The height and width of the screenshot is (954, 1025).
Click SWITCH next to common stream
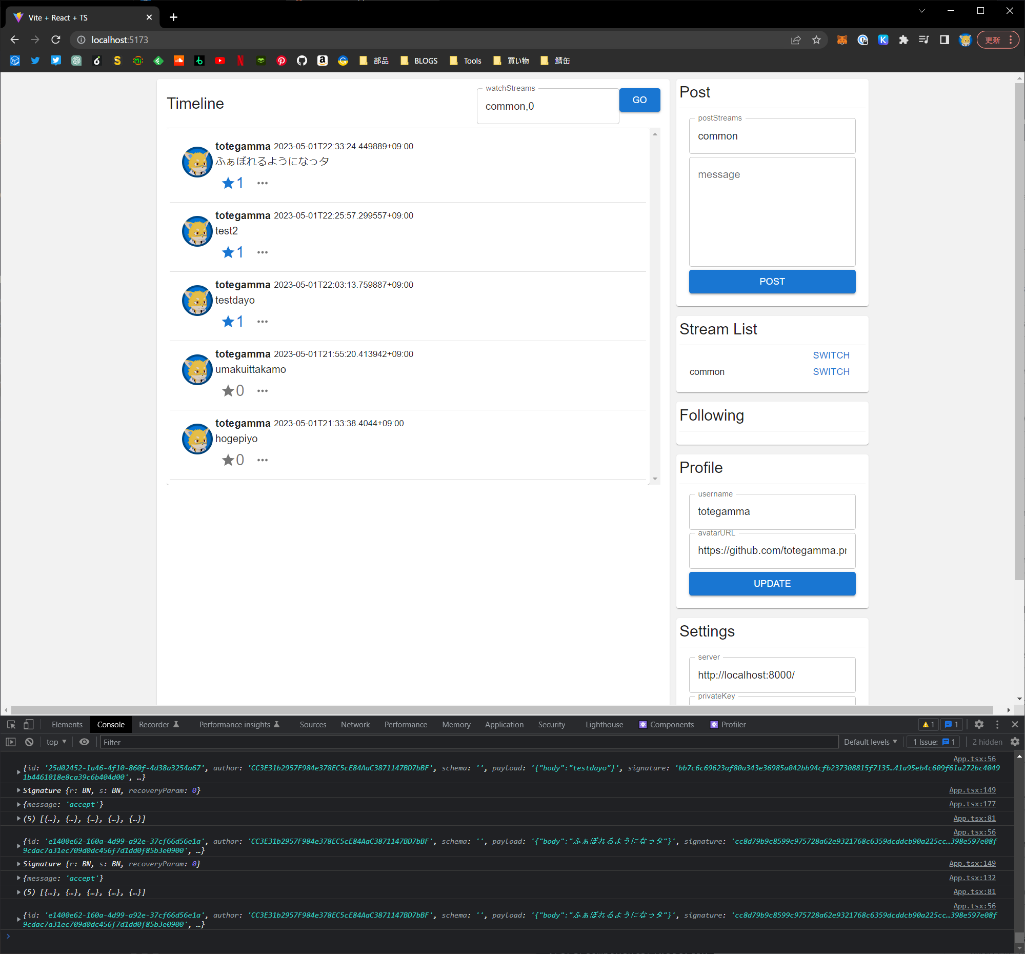click(831, 372)
